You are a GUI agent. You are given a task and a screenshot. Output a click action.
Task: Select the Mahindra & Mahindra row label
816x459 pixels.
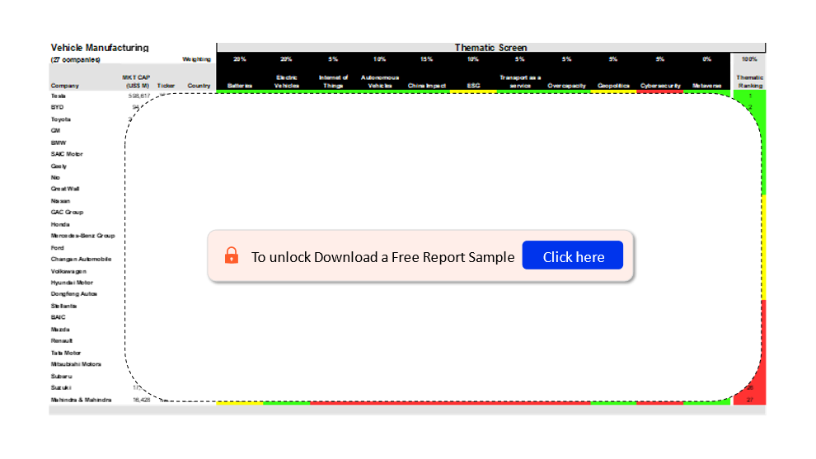[81, 400]
